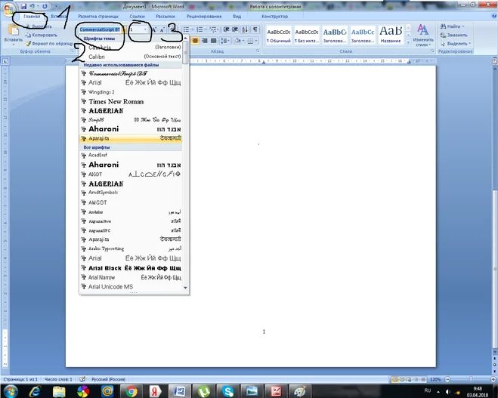Image resolution: width=498 pixels, height=398 pixels.
Task: Switch to the Главная tab
Action: [32, 16]
